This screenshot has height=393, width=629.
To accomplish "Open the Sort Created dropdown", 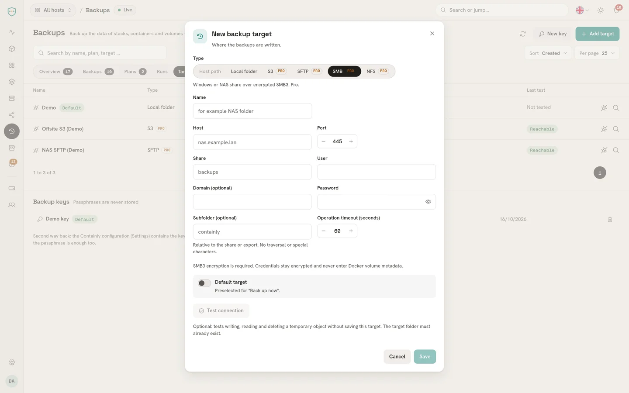I will [548, 53].
